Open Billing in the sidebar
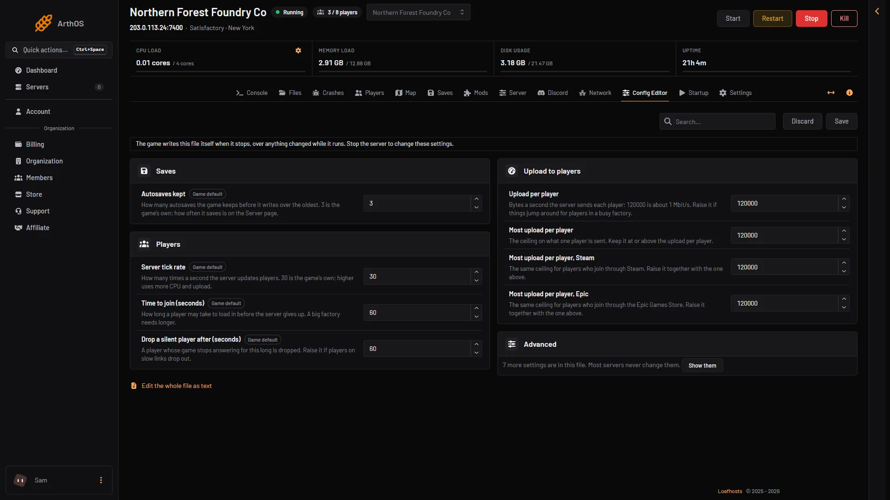The image size is (890, 500). [59, 144]
